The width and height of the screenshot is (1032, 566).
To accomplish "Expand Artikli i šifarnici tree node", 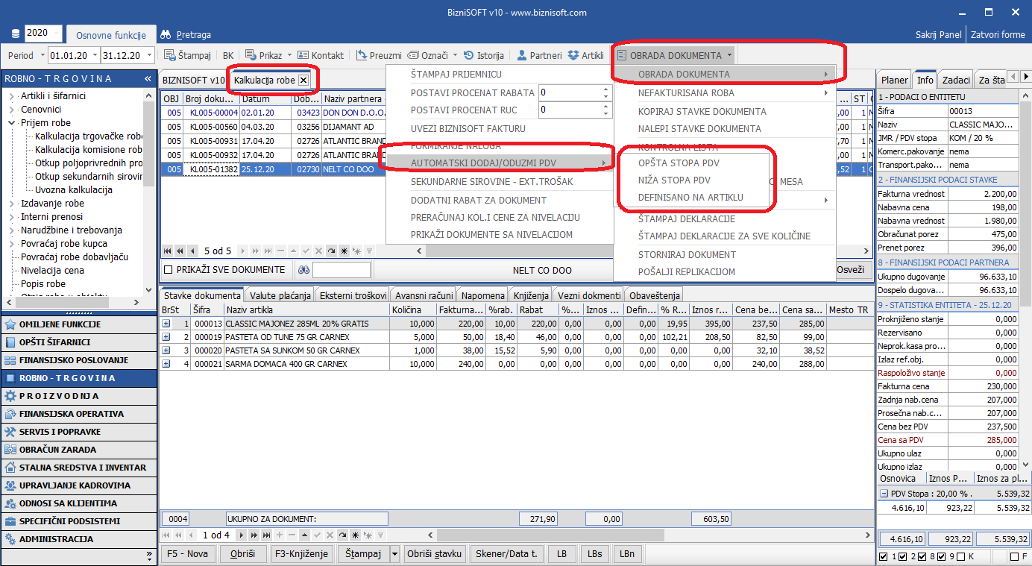I will click(12, 96).
